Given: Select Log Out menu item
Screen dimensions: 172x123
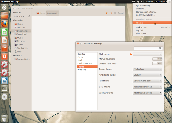Looking at the screenshot, I should click(x=152, y=31).
